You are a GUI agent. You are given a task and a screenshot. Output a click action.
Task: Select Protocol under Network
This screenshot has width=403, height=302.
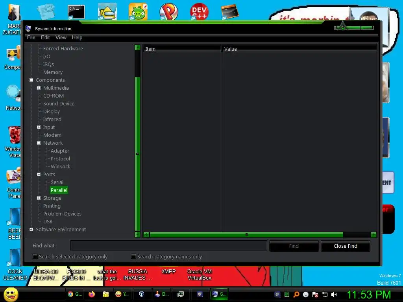(60, 159)
